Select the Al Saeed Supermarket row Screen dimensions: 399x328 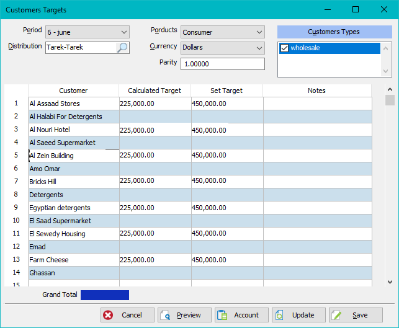[x=200, y=143]
